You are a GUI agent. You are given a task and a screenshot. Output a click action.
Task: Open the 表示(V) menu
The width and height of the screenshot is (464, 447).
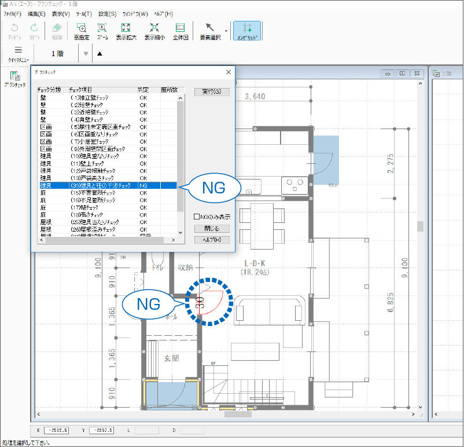(61, 14)
